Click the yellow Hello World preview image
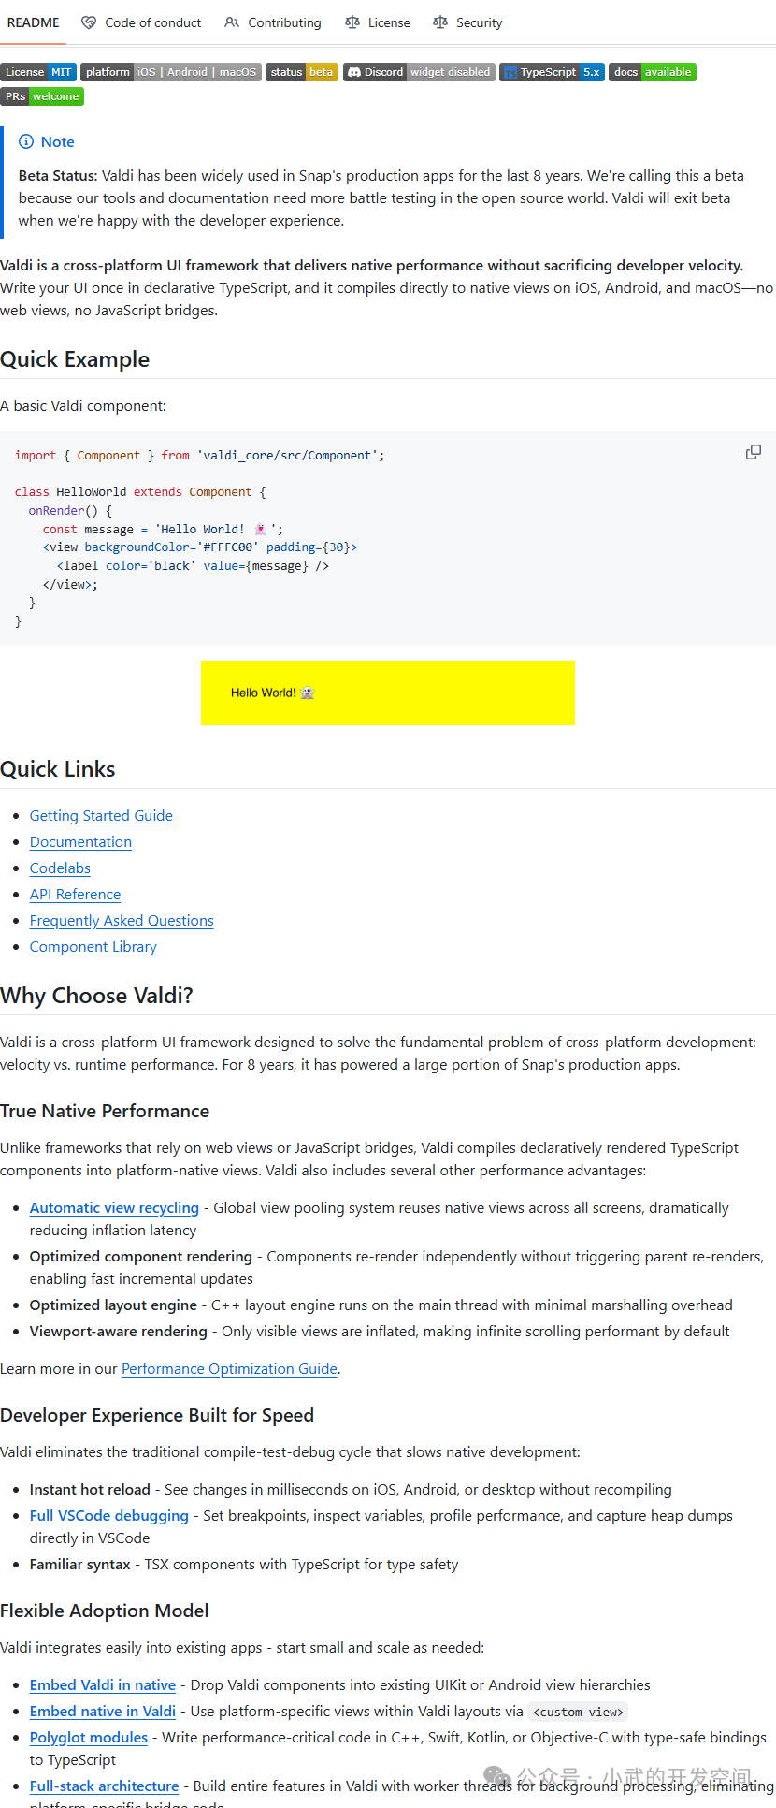The width and height of the screenshot is (776, 1808). point(388,693)
